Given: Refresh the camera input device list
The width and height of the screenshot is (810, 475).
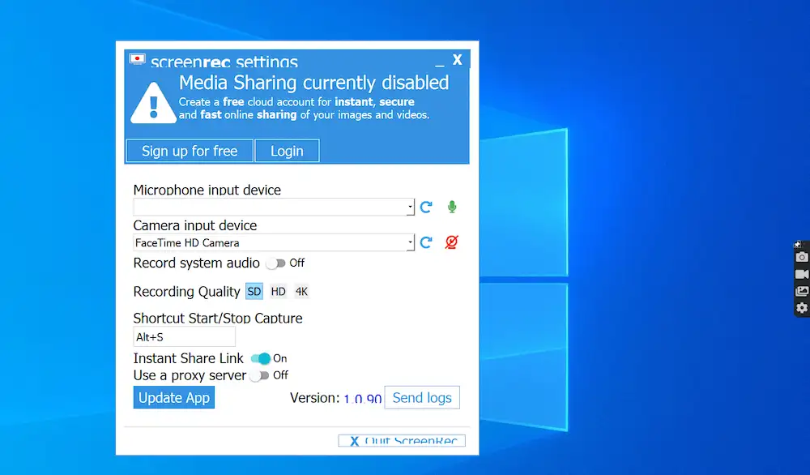Looking at the screenshot, I should [426, 242].
